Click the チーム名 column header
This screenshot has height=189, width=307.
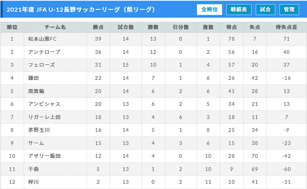tap(55, 27)
